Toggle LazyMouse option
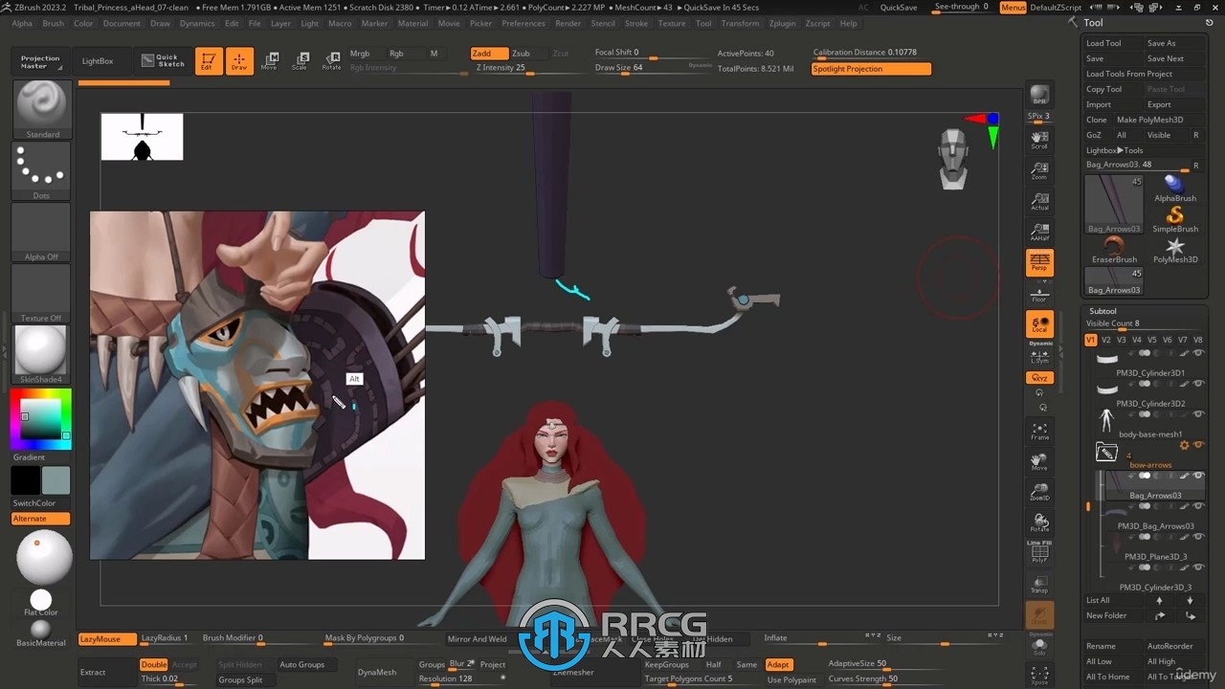1225x689 pixels. coord(107,638)
